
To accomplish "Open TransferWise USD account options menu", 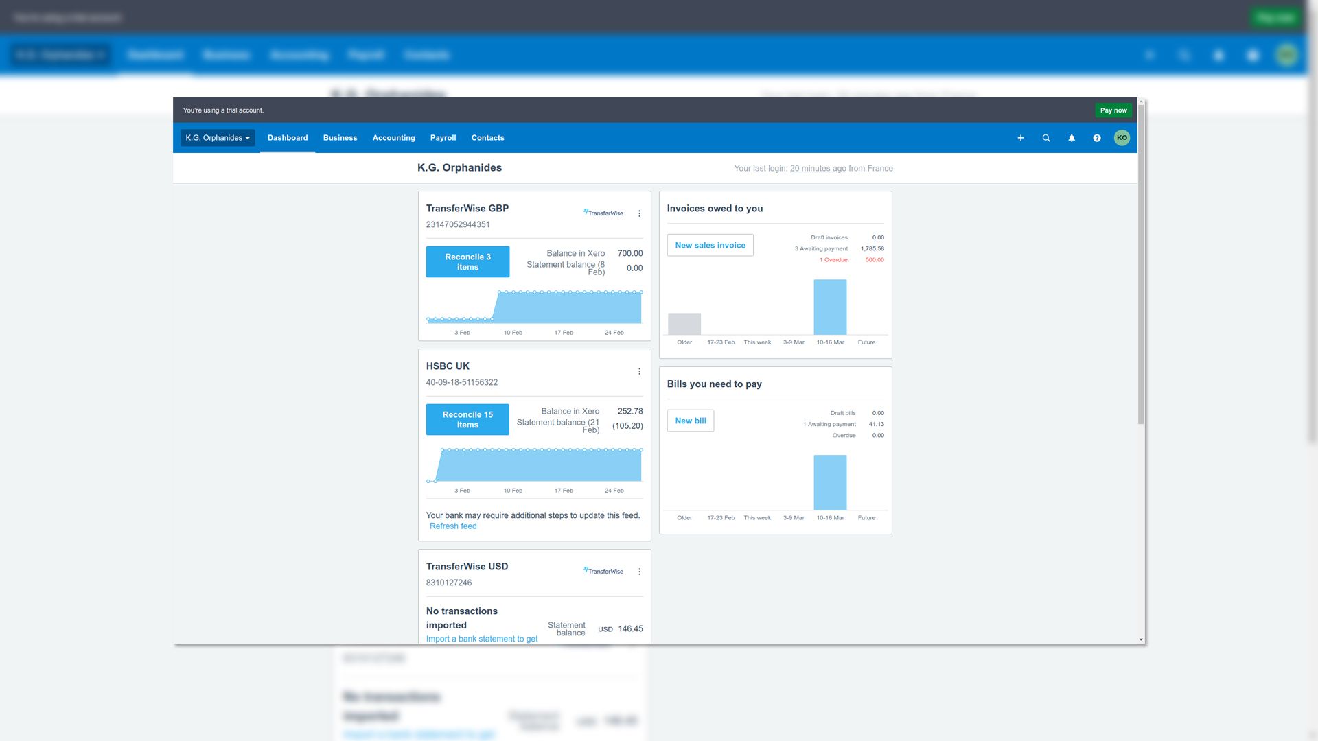I will pyautogui.click(x=639, y=572).
